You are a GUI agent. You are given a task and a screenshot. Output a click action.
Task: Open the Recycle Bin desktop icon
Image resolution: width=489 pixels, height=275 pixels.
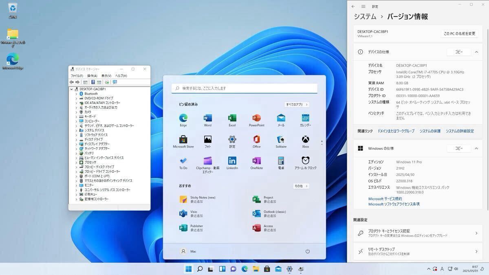[13, 11]
